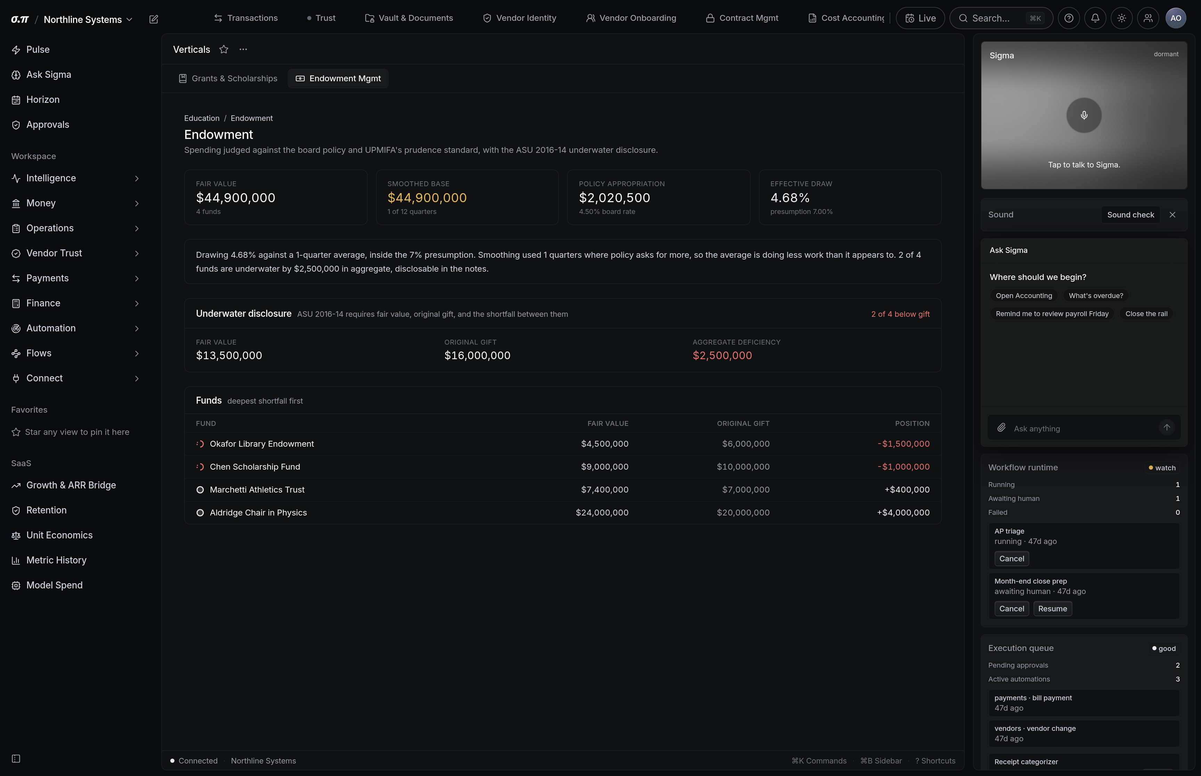
Task: Click the Marchetti Athletics Trust row
Action: point(563,490)
